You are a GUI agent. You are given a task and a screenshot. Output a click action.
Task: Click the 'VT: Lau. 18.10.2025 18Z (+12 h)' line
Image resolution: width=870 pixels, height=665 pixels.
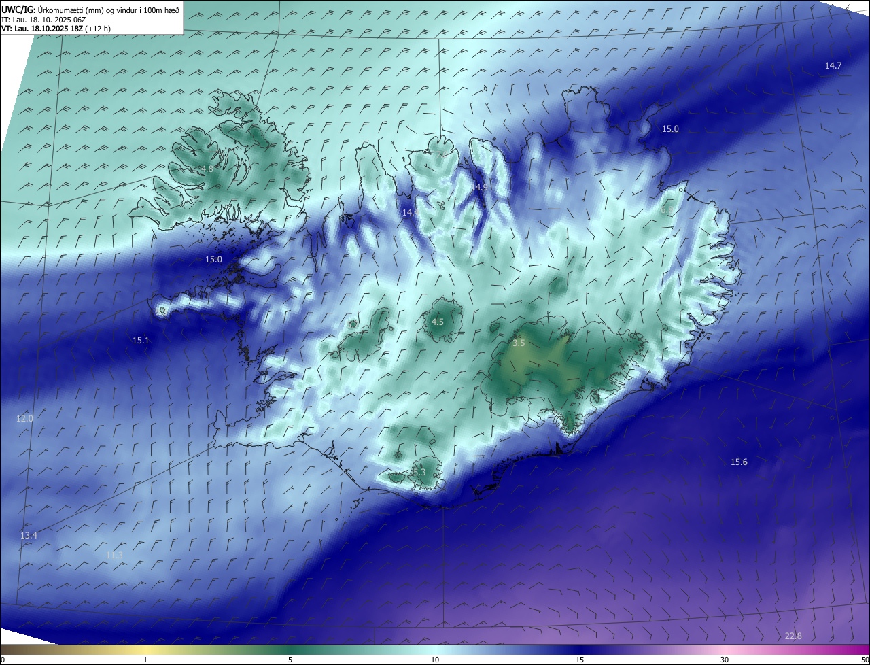pos(55,29)
